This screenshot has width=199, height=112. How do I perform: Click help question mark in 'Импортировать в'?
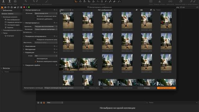[x=54, y=23]
